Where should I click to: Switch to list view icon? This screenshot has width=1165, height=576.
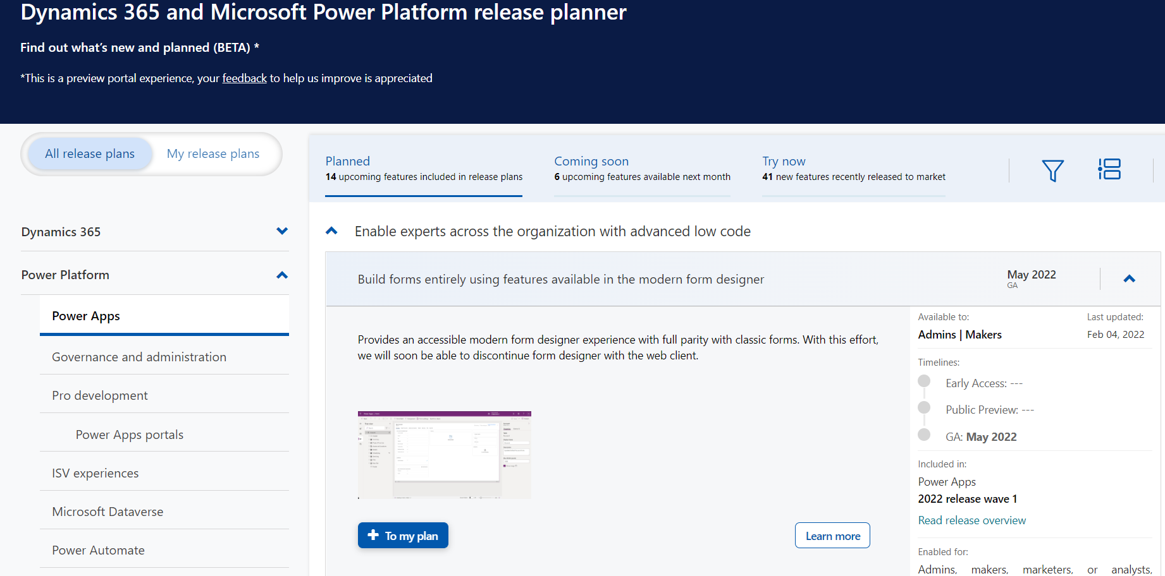tap(1109, 169)
